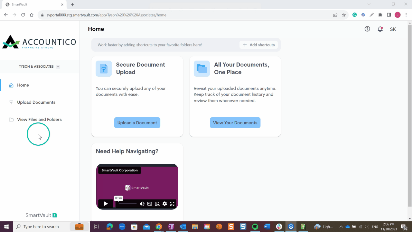Click the Add shortcuts button
This screenshot has height=232, width=412.
tap(258, 45)
